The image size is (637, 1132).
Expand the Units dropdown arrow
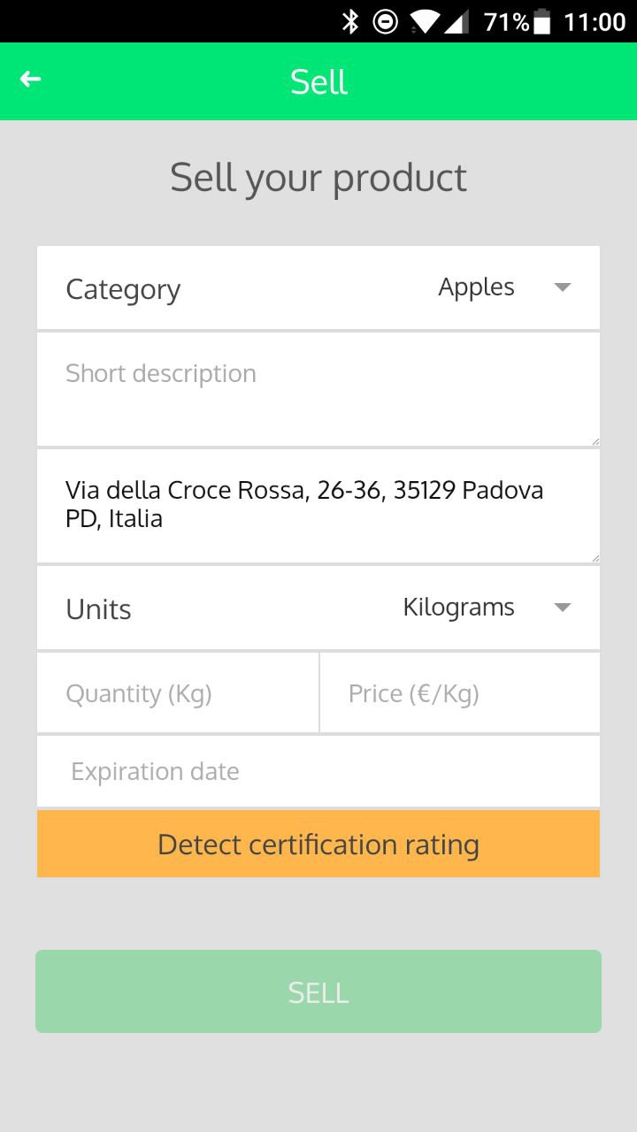(x=562, y=608)
